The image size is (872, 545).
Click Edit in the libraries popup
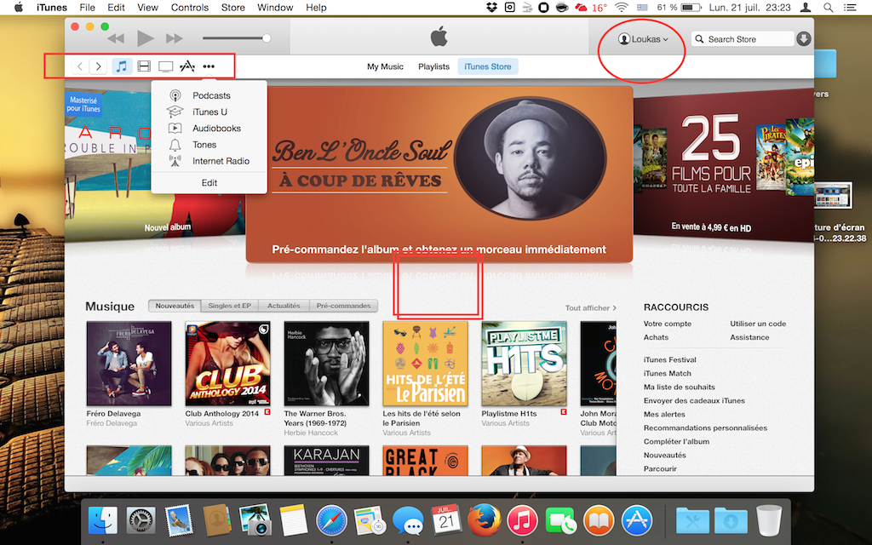pos(209,183)
